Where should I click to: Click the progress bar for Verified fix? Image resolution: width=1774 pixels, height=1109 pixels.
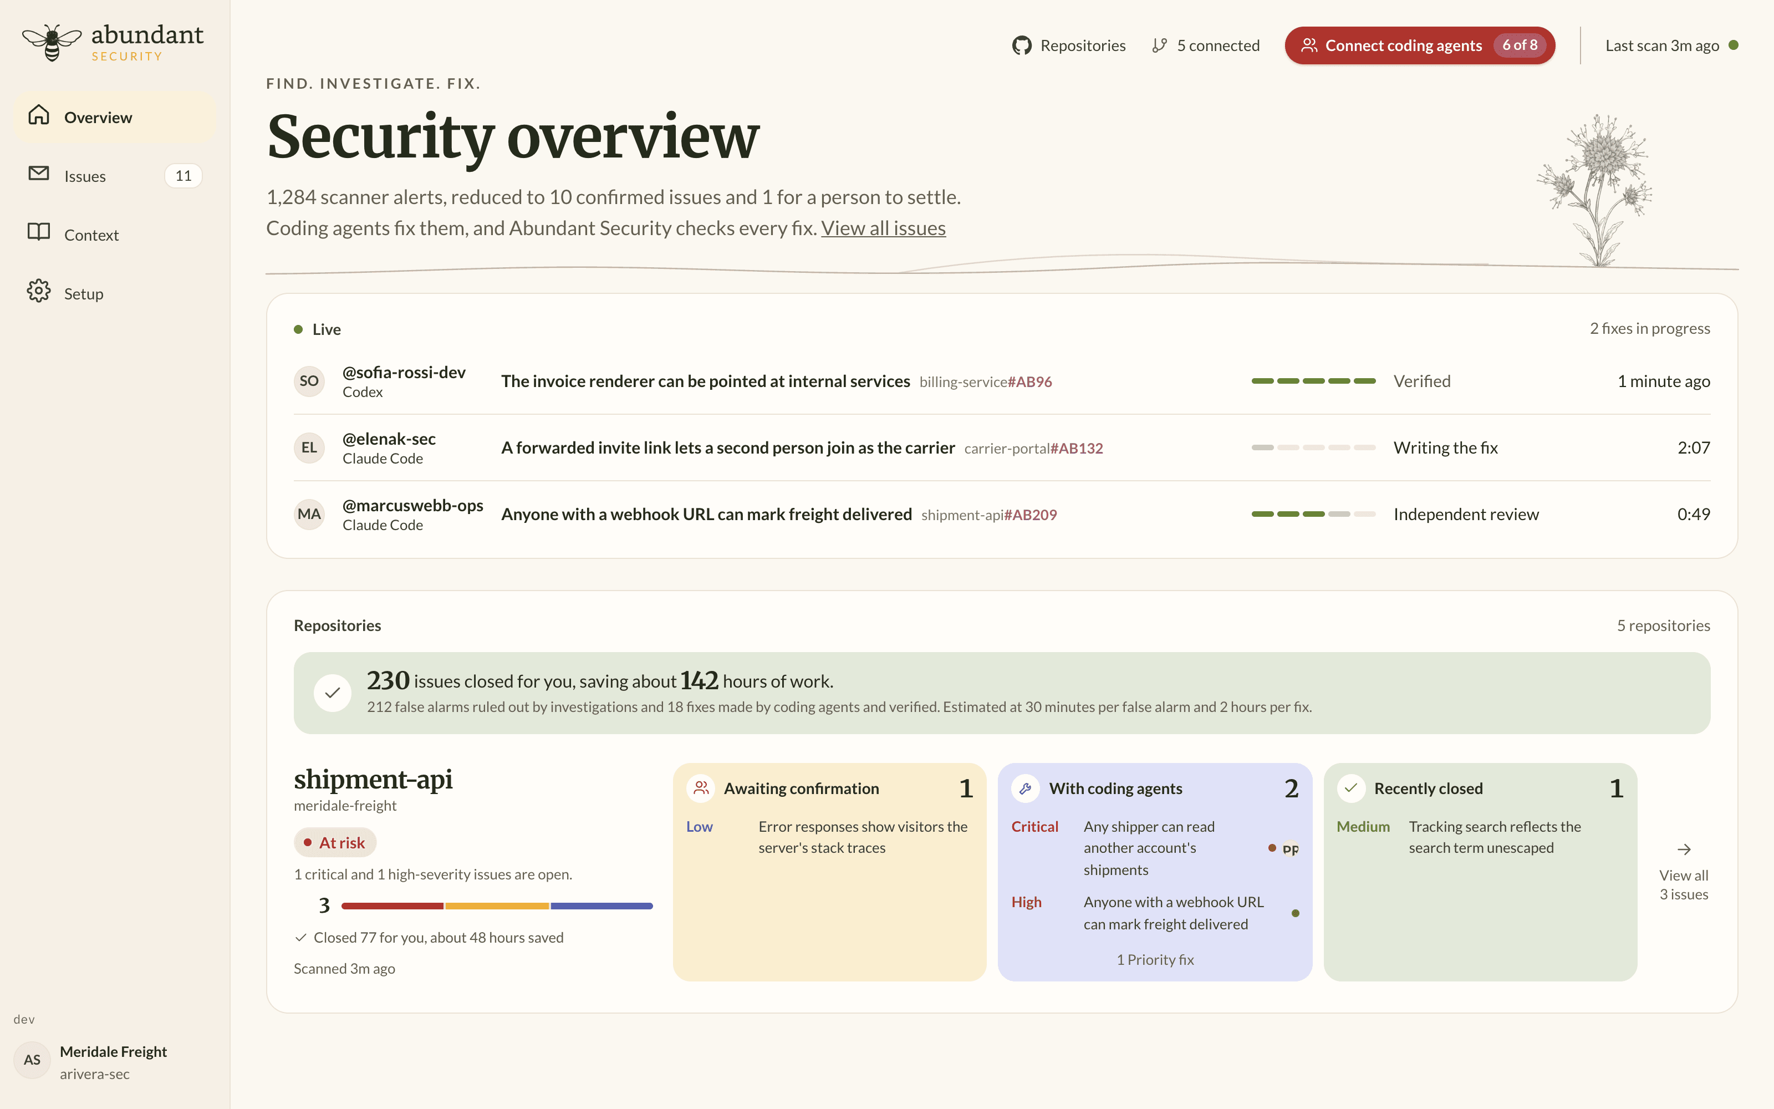1314,381
